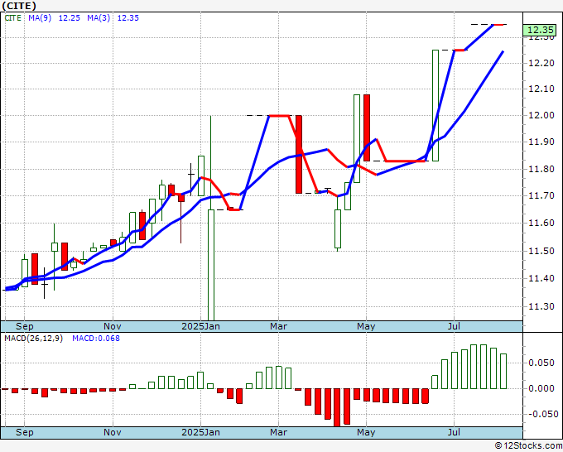563x452 pixels.
Task: Click the 0.050 MACD axis label
Action: [541, 363]
